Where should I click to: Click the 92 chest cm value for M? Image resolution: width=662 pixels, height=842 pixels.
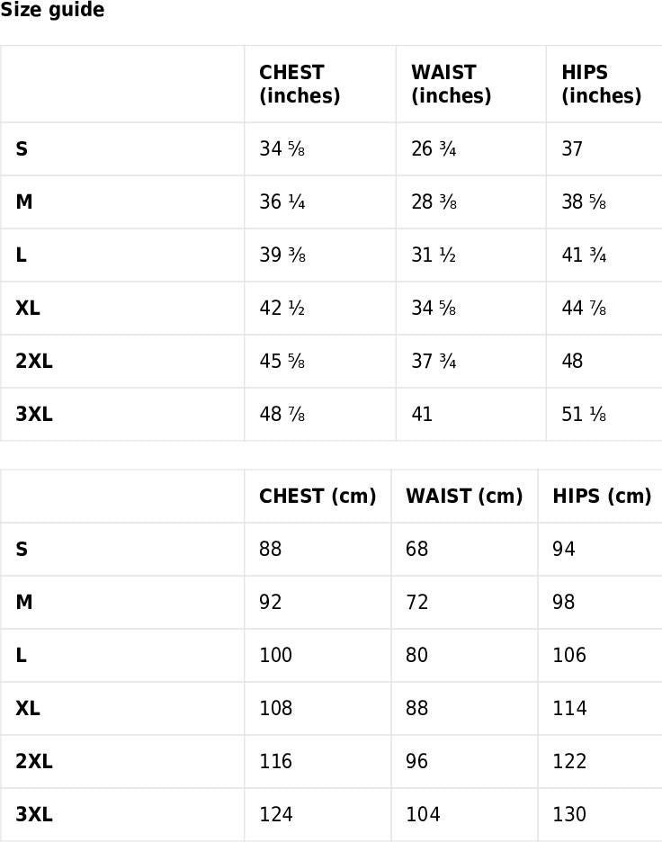[x=270, y=602]
